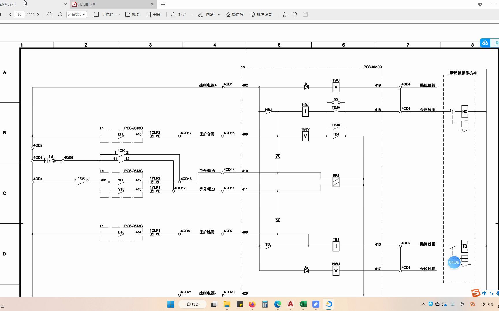This screenshot has width=499, height=311.
Task: Go to previous page arrow
Action: 10,14
